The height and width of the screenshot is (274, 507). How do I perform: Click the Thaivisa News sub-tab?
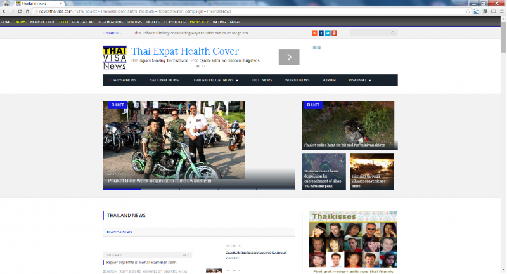pyautogui.click(x=119, y=232)
